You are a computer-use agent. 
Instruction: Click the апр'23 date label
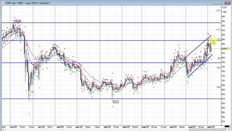pyautogui.click(x=173, y=127)
